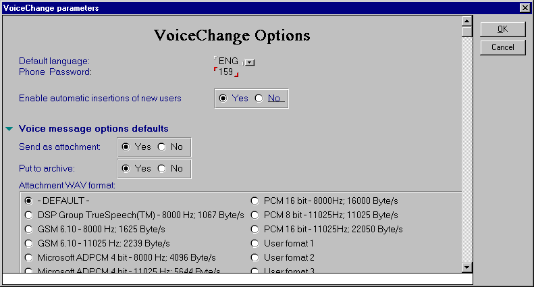Image resolution: width=534 pixels, height=287 pixels.
Task: Select Yes for automatic insertions of new users
Action: [x=223, y=99]
